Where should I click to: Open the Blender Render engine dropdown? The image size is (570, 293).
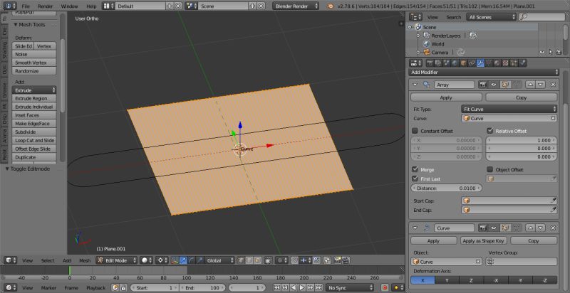pyautogui.click(x=296, y=6)
